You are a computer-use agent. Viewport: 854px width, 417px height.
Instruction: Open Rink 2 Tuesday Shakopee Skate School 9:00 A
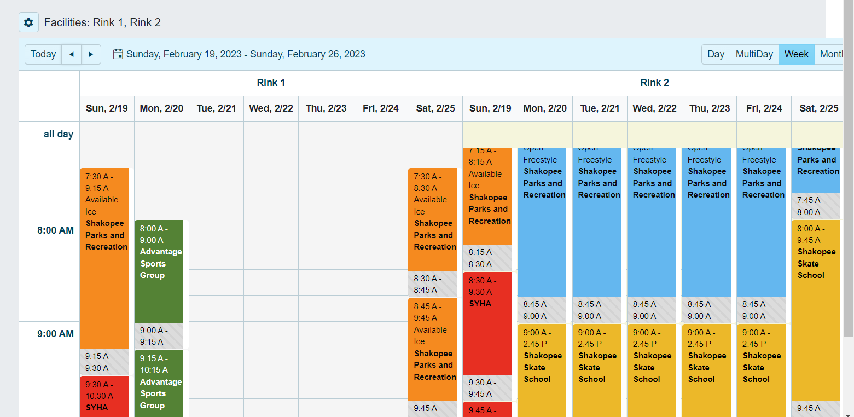click(596, 370)
